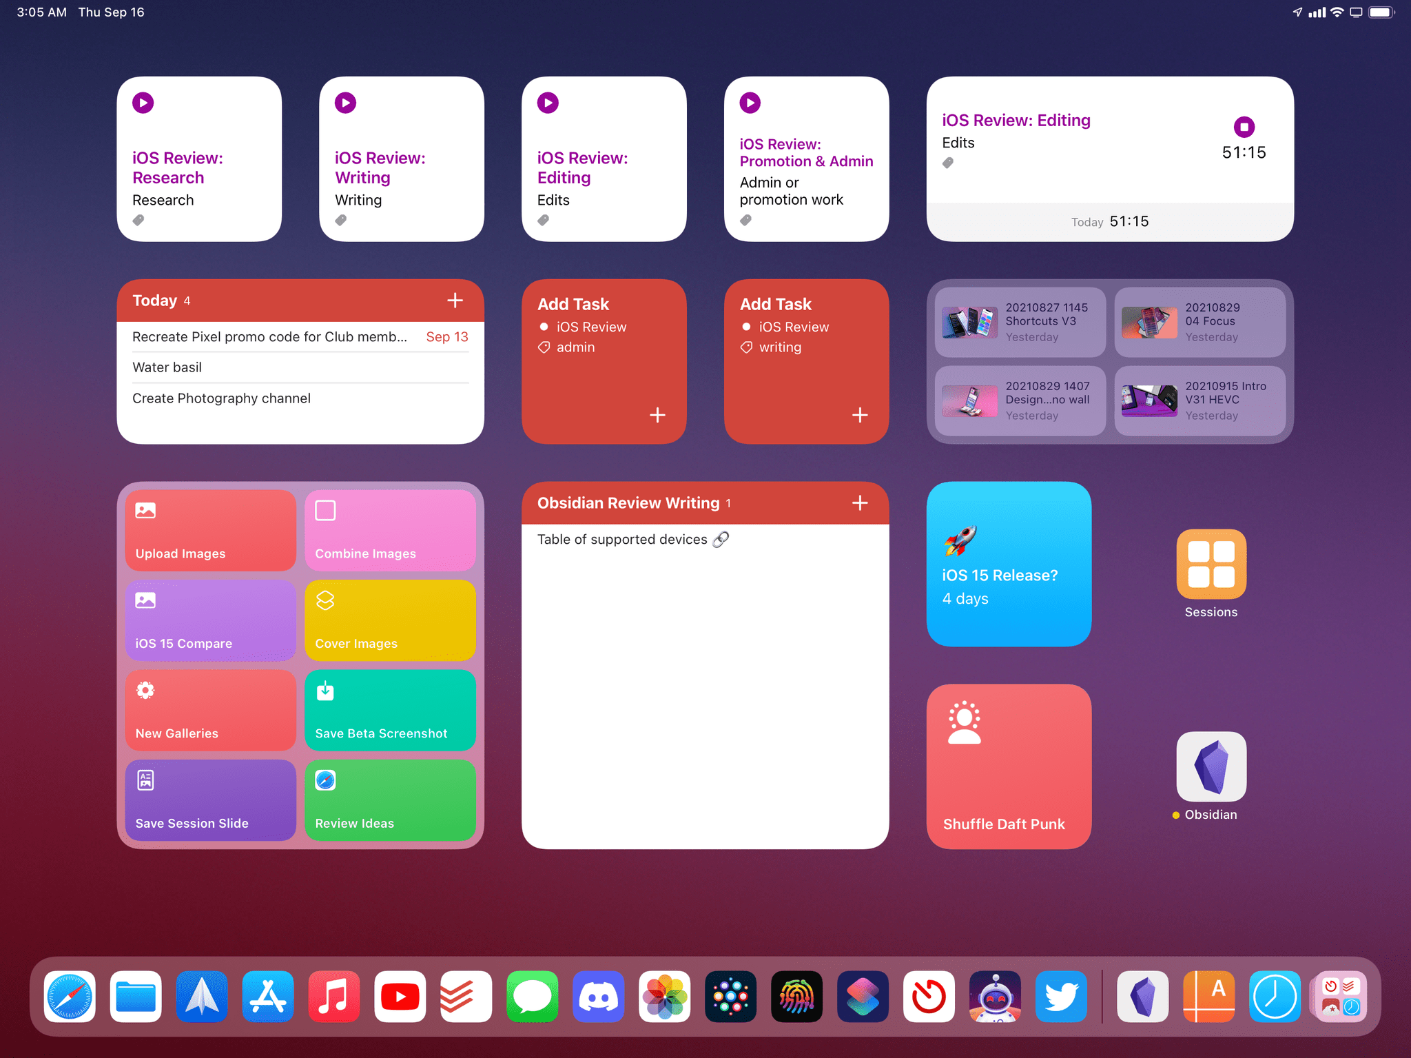Open the Sessions shortcuts folder icon
Viewport: 1411px width, 1058px height.
(x=1211, y=564)
